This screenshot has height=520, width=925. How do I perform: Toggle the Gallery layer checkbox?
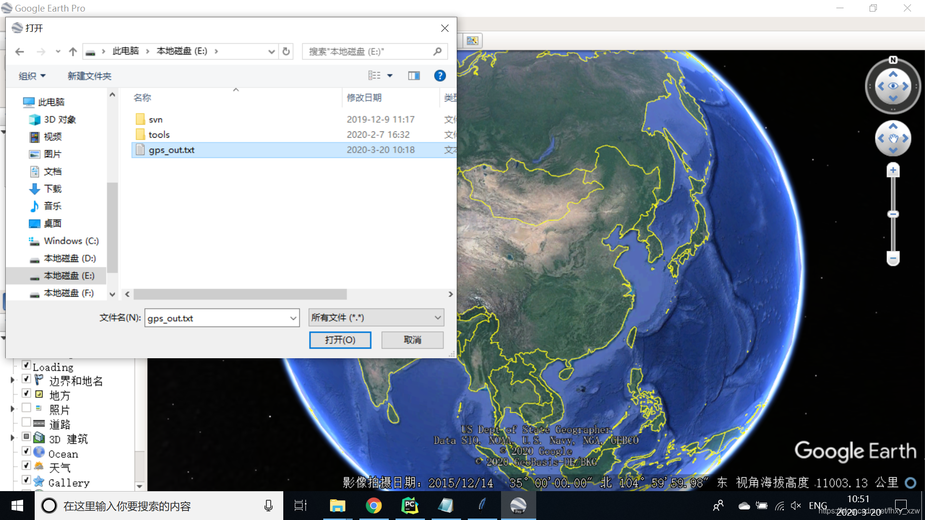click(x=26, y=481)
